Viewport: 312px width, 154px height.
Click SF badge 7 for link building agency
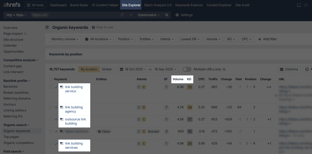(x=166, y=107)
